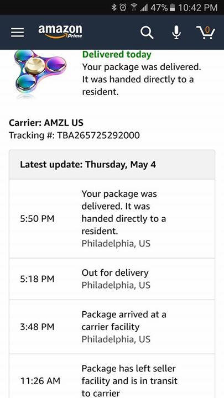Screen dimensions: 224x398
Task: Tap the Wi-Fi signal status icon
Action: tap(132, 8)
